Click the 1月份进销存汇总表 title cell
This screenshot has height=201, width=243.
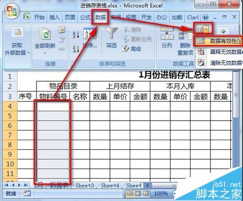coord(174,75)
